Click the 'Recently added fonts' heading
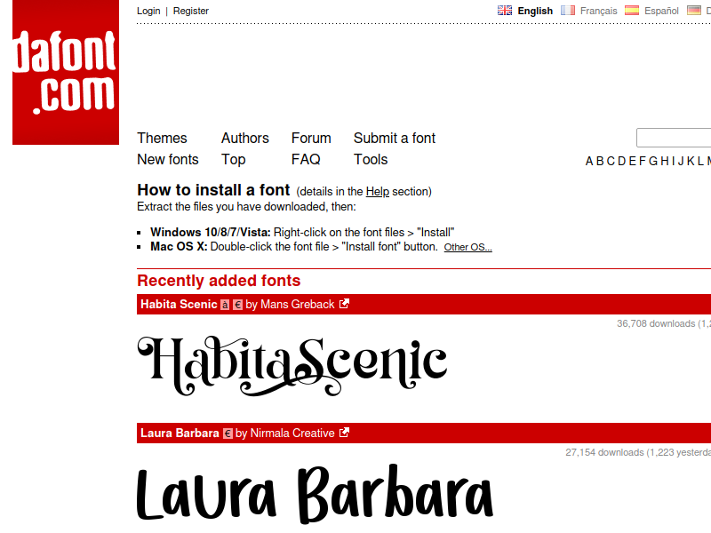This screenshot has height=533, width=711. point(219,281)
